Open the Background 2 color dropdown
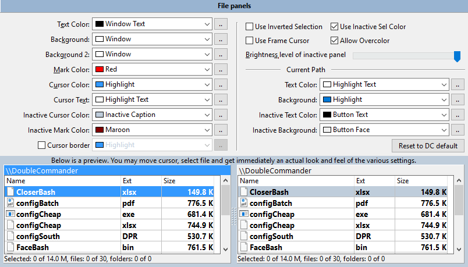The image size is (468, 267). click(x=207, y=55)
